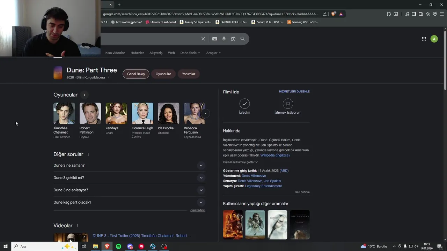Show hidden system tray icons

[394, 246]
